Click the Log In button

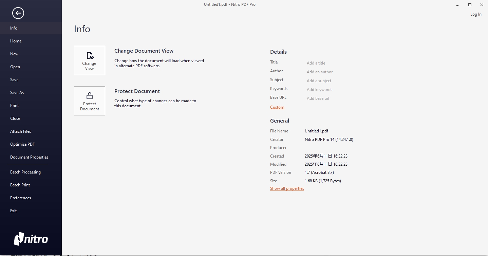(x=475, y=14)
